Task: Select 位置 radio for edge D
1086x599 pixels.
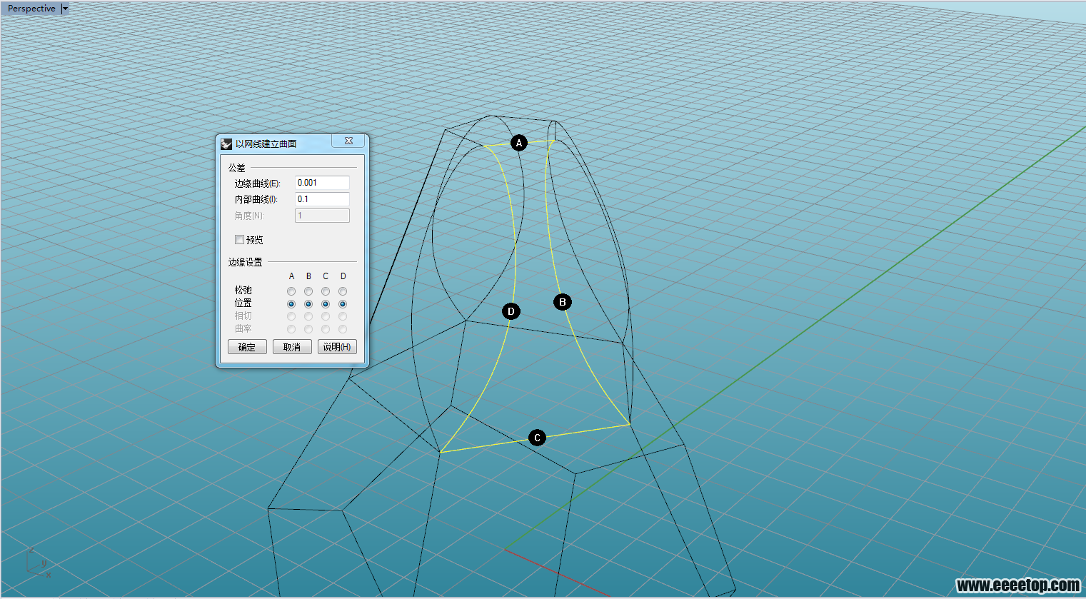Action: click(x=343, y=304)
